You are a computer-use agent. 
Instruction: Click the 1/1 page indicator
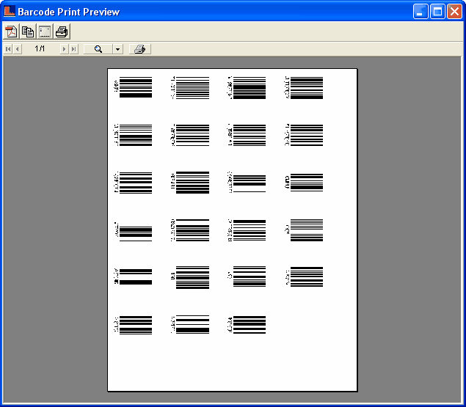(x=40, y=48)
